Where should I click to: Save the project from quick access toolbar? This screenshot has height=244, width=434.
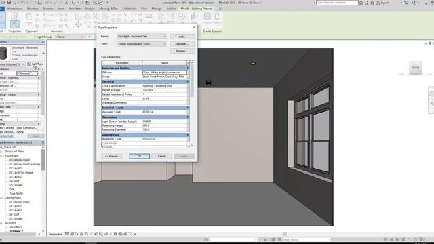pos(9,3)
